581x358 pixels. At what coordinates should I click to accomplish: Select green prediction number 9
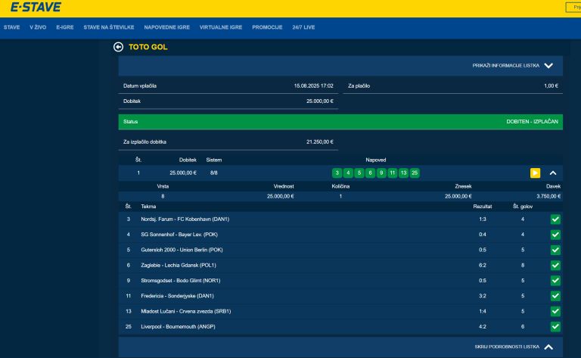coord(381,173)
